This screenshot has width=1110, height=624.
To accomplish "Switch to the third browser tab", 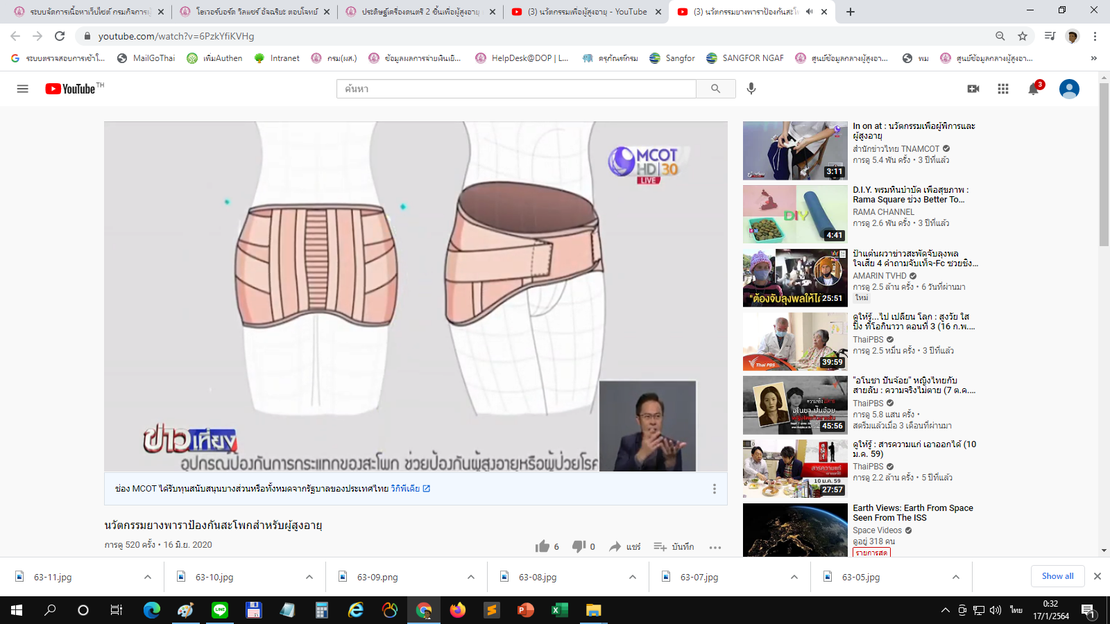I will pyautogui.click(x=421, y=12).
